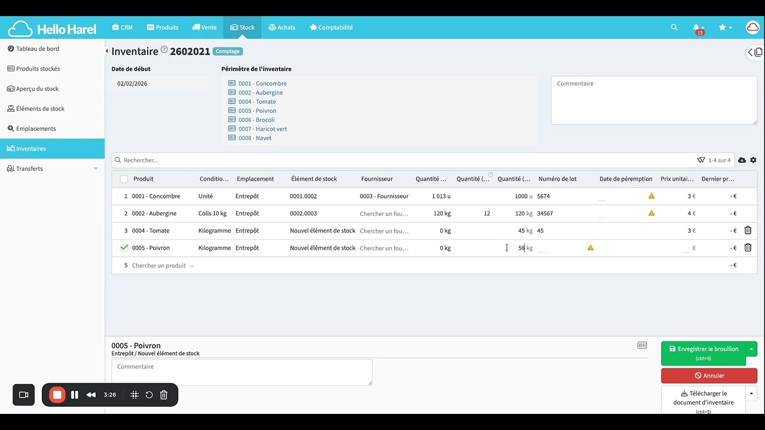Click Télécharger le document d'inventaire button
The width and height of the screenshot is (765, 430).
(x=703, y=400)
